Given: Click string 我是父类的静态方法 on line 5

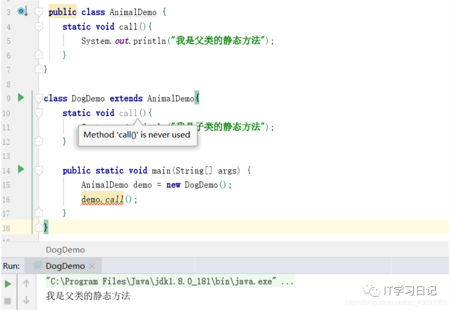Looking at the screenshot, I should pyautogui.click(x=218, y=41).
